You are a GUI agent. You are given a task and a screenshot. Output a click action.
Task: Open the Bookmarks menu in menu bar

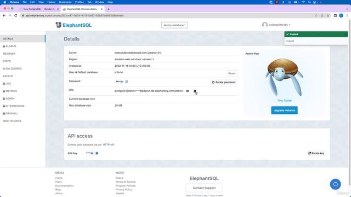coord(65,2)
